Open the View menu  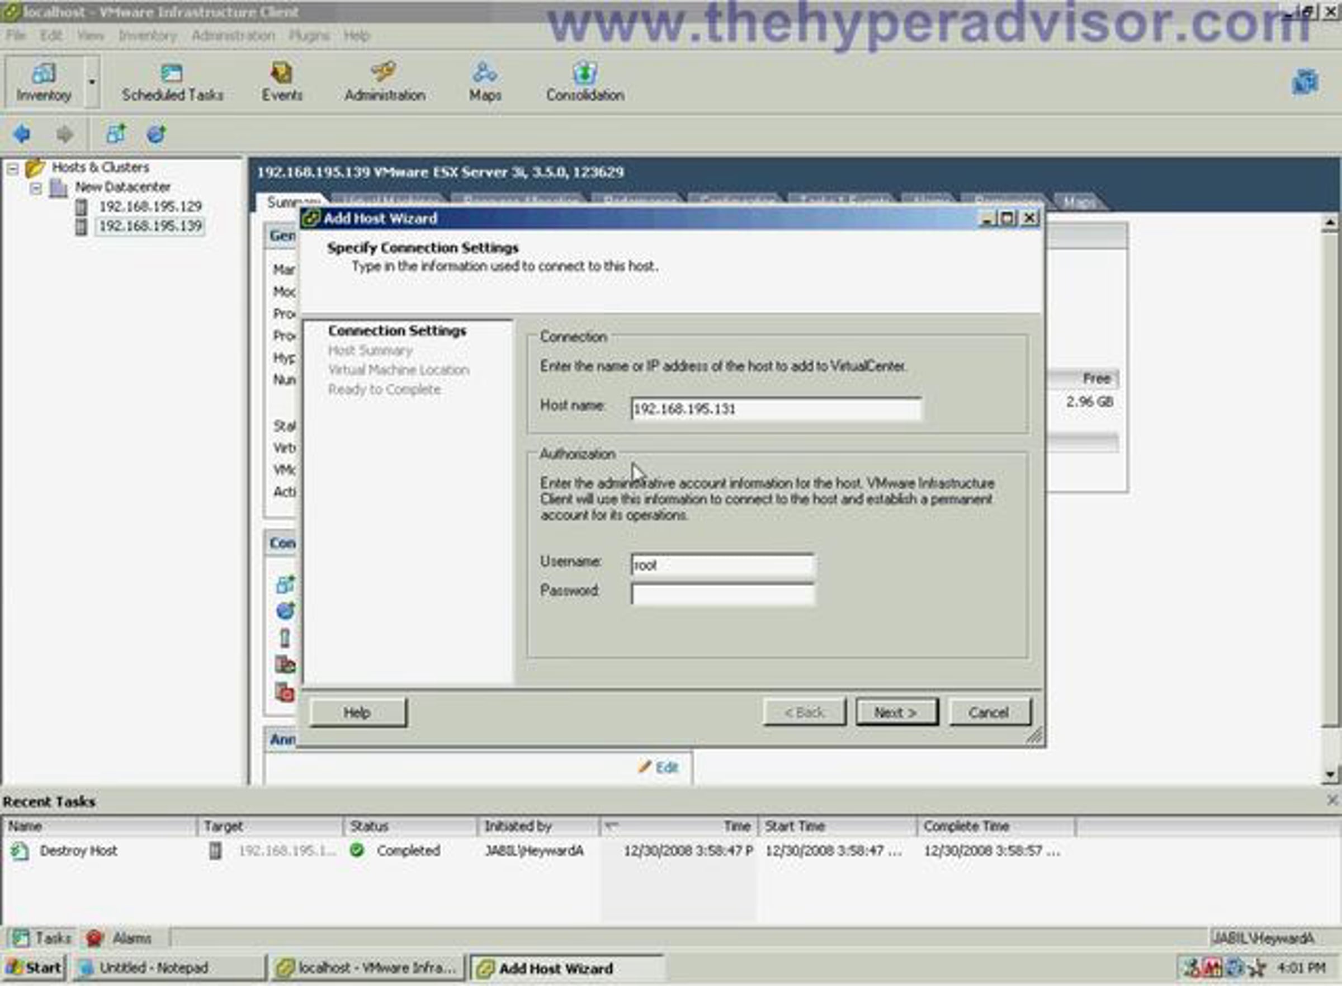pyautogui.click(x=91, y=36)
